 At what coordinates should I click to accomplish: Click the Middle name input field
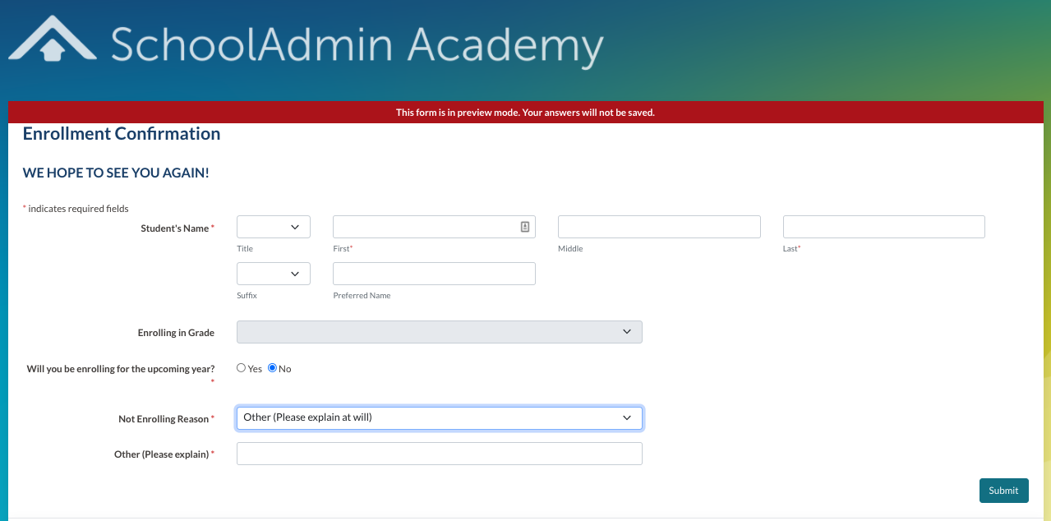tap(658, 226)
